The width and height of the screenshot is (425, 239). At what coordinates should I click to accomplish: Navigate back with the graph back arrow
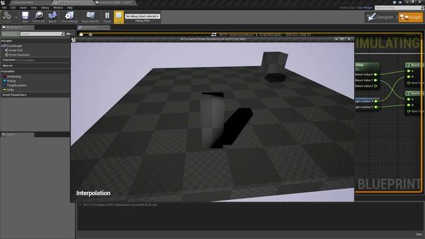pos(81,35)
